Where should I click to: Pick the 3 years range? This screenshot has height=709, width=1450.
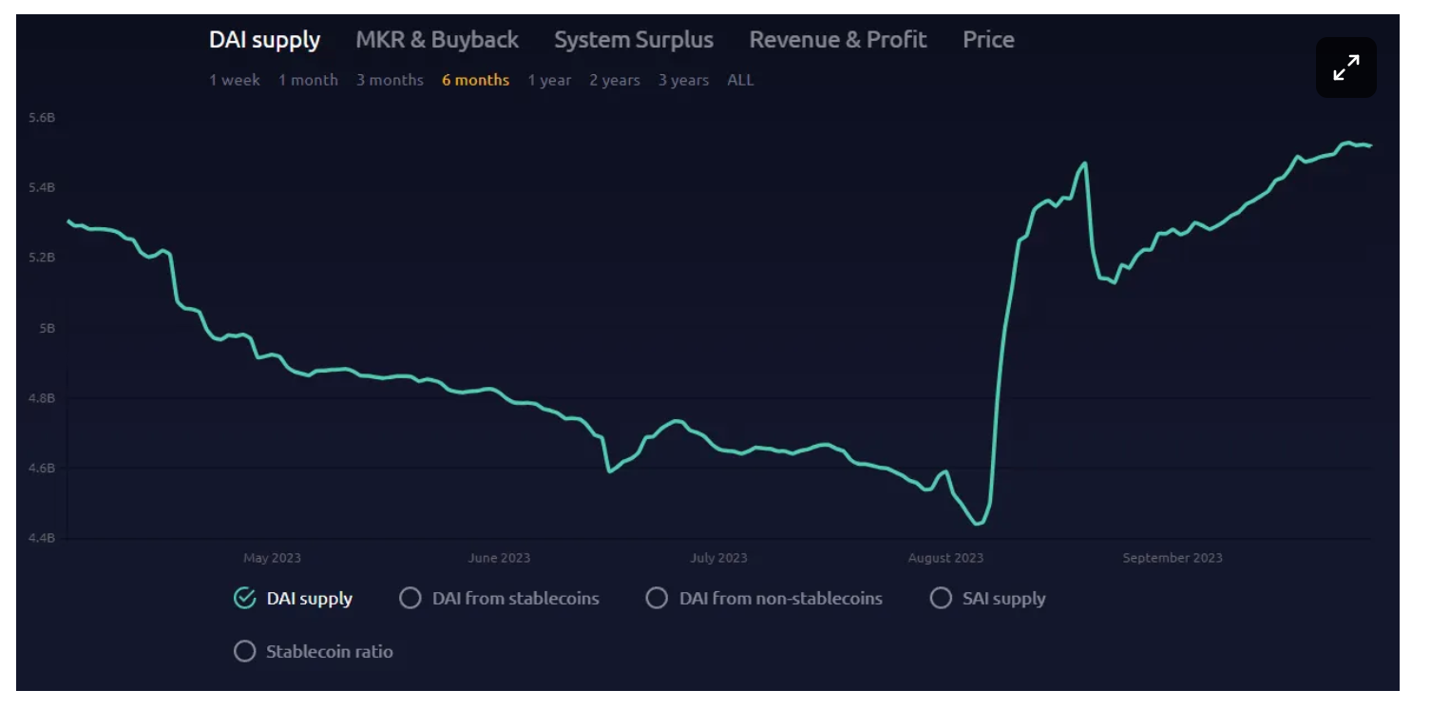click(683, 81)
